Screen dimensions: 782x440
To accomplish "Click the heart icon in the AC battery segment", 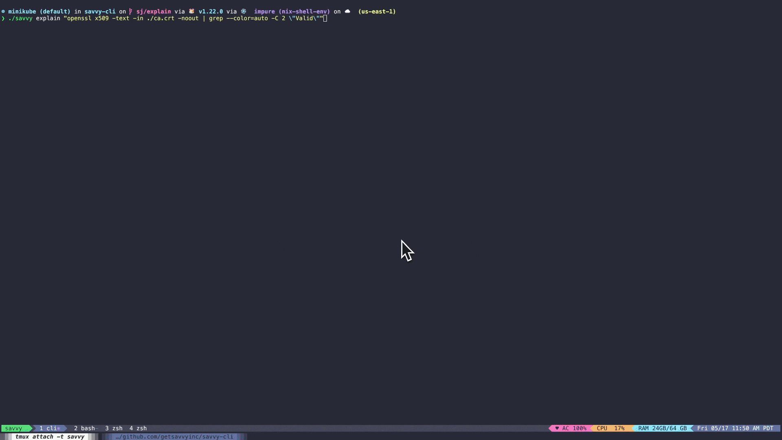I will coord(557,428).
